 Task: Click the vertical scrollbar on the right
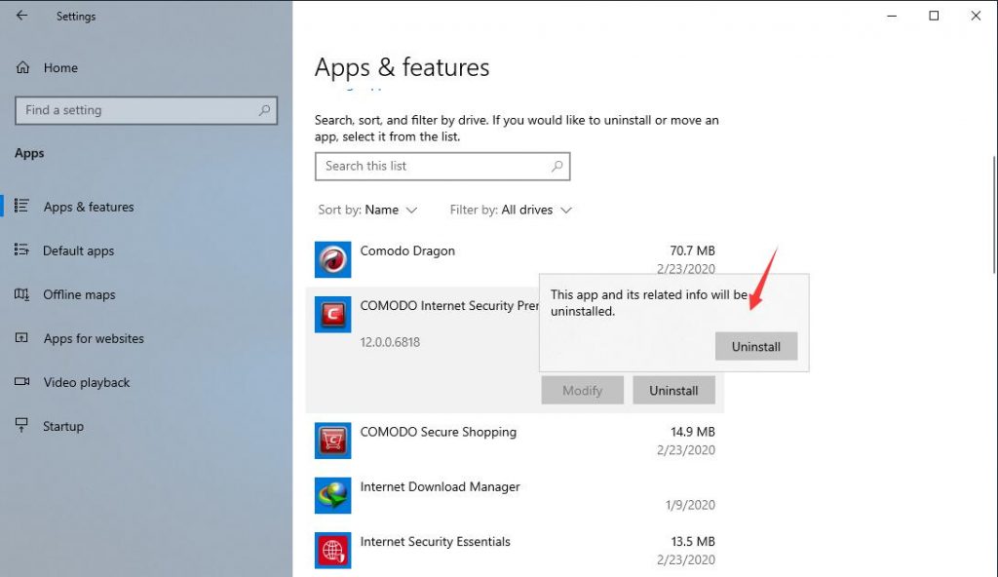point(994,214)
